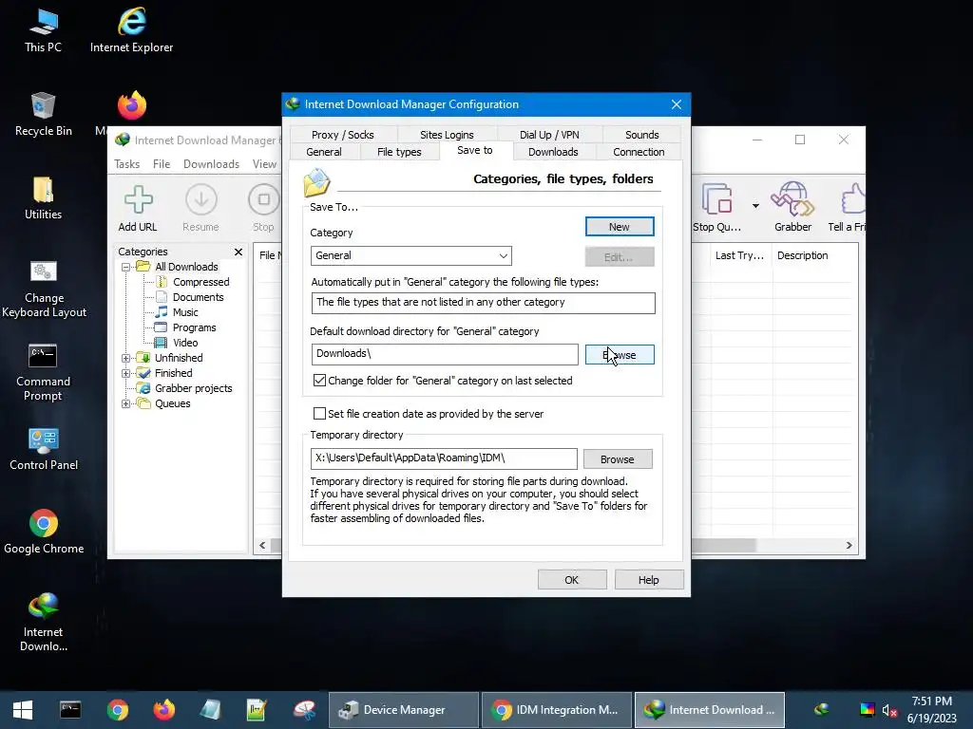
Task: Select Internet Download Manager desktop shortcut
Action: (43, 622)
